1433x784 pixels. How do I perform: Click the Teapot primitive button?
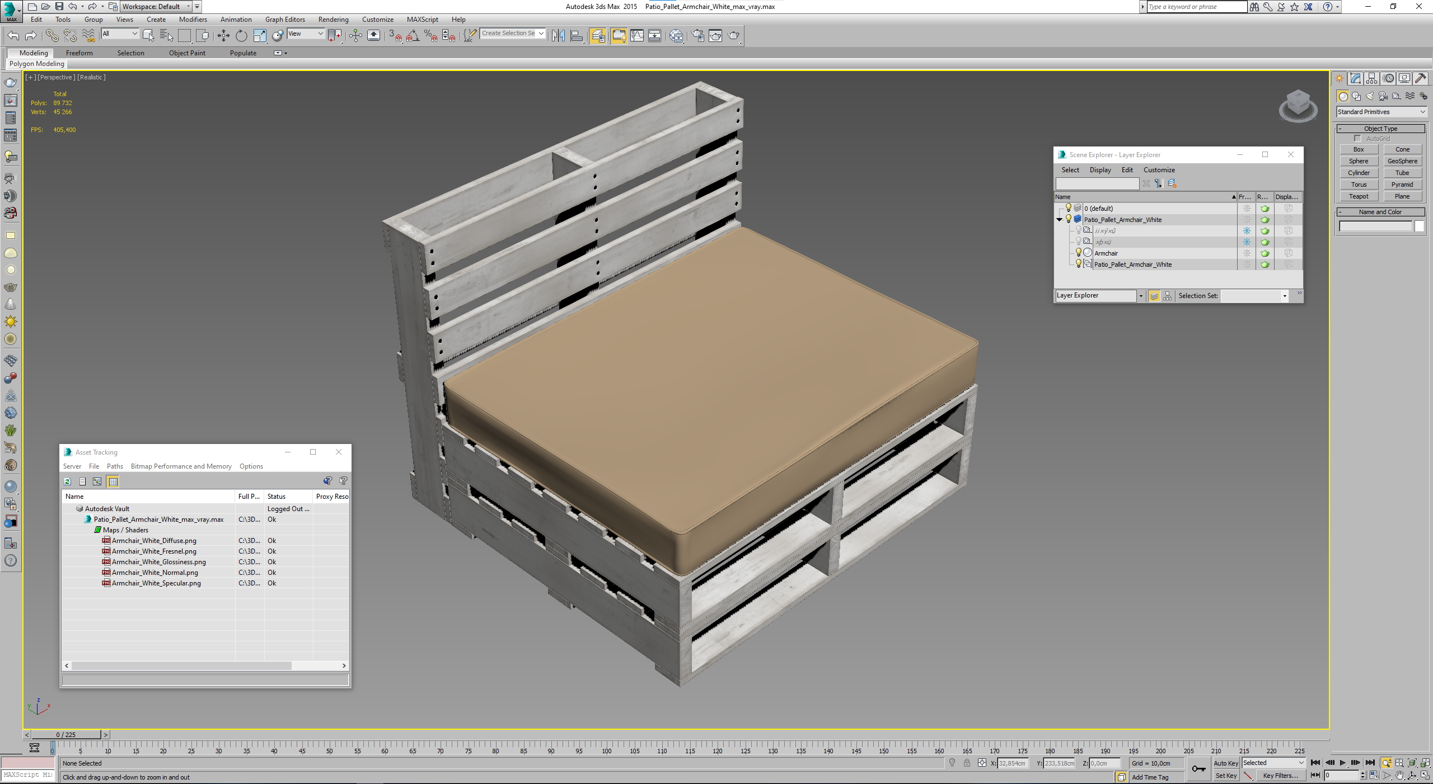tap(1359, 196)
